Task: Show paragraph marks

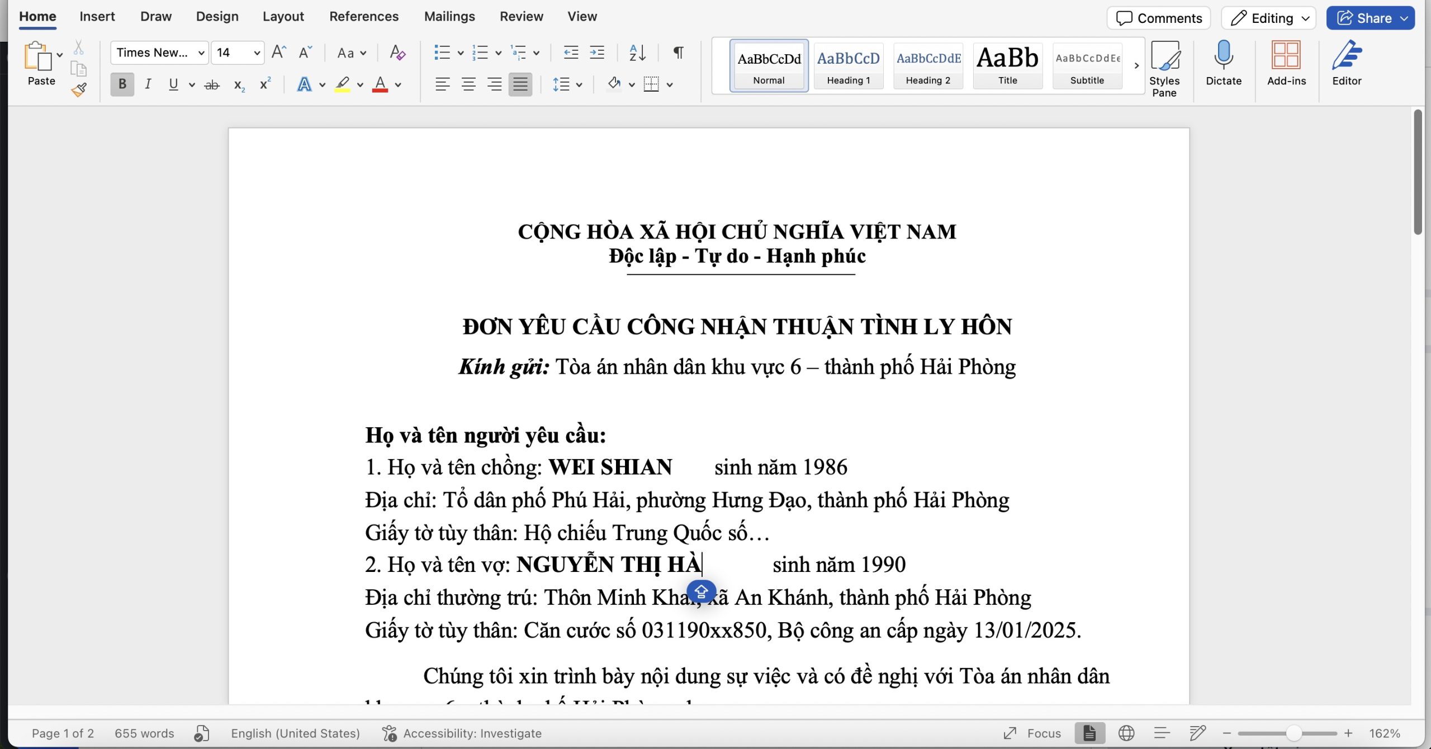Action: point(678,52)
